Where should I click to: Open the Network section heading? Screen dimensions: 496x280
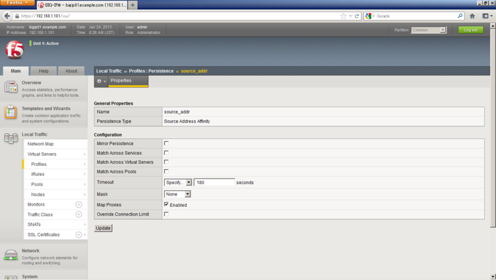click(30, 251)
